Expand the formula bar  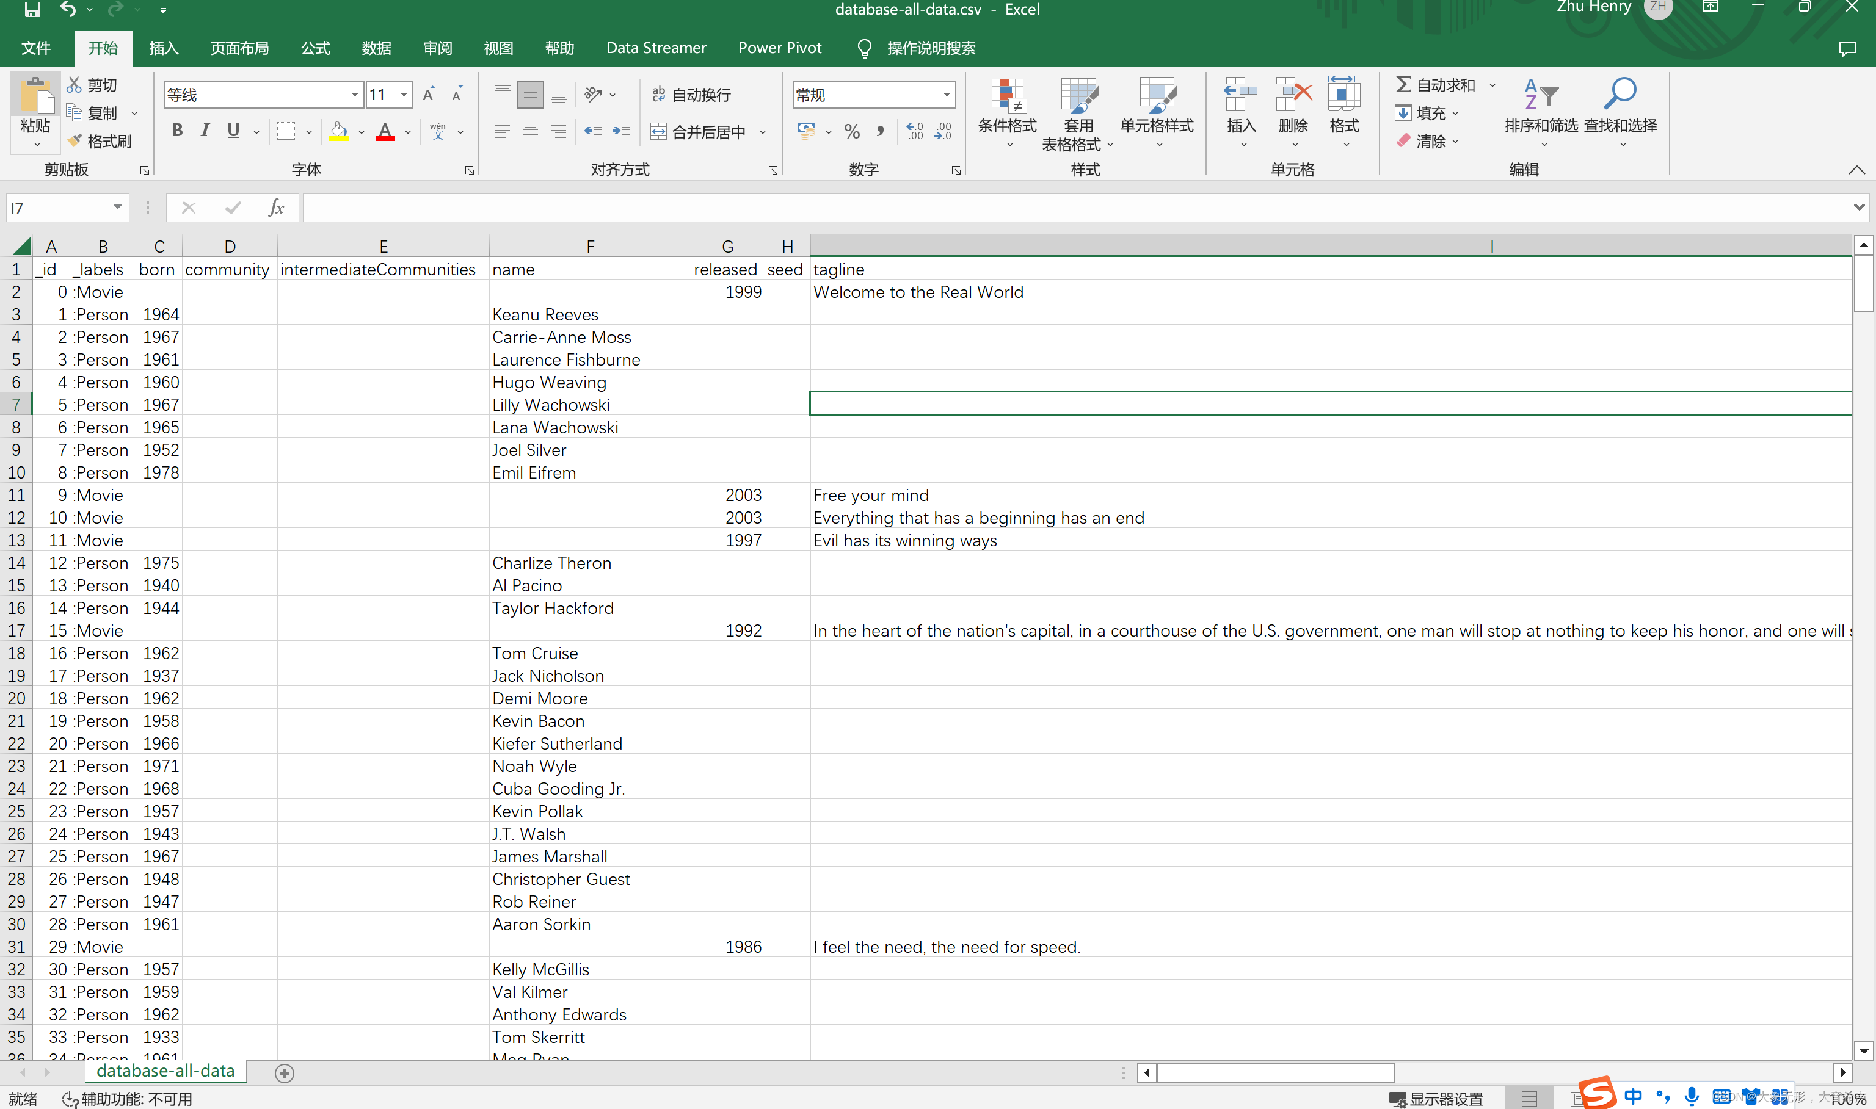pyautogui.click(x=1859, y=207)
